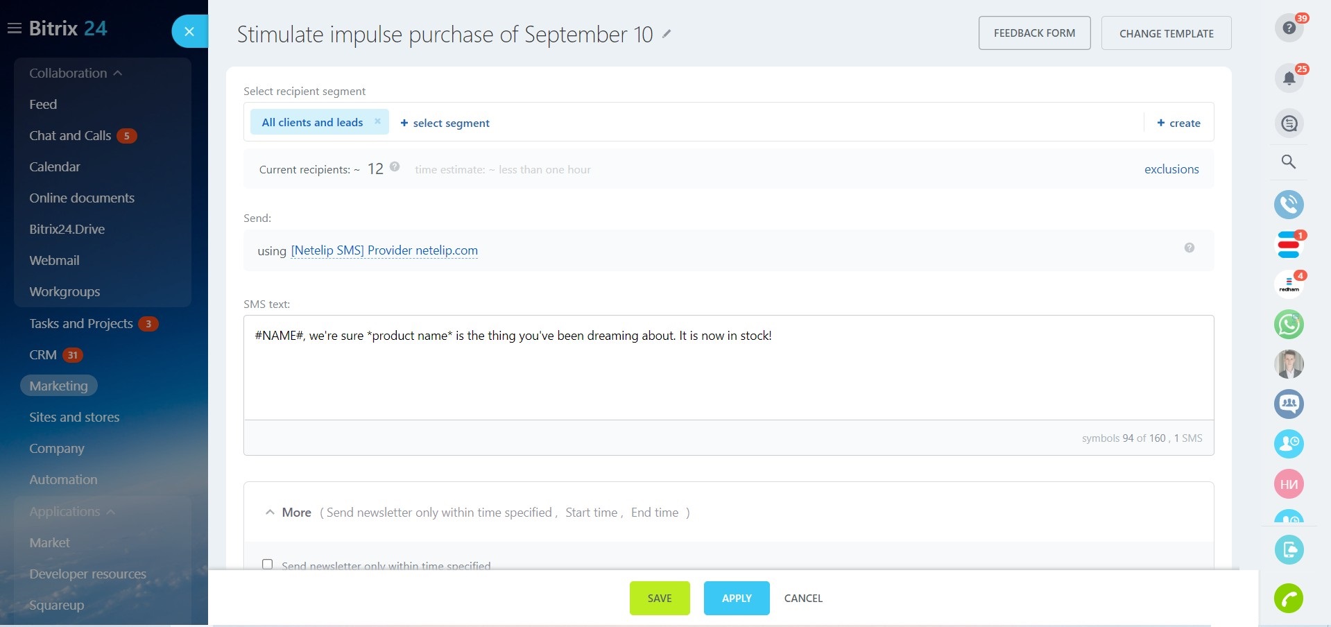Image resolution: width=1331 pixels, height=627 pixels.
Task: Close the slider panel with X
Action: pos(189,31)
